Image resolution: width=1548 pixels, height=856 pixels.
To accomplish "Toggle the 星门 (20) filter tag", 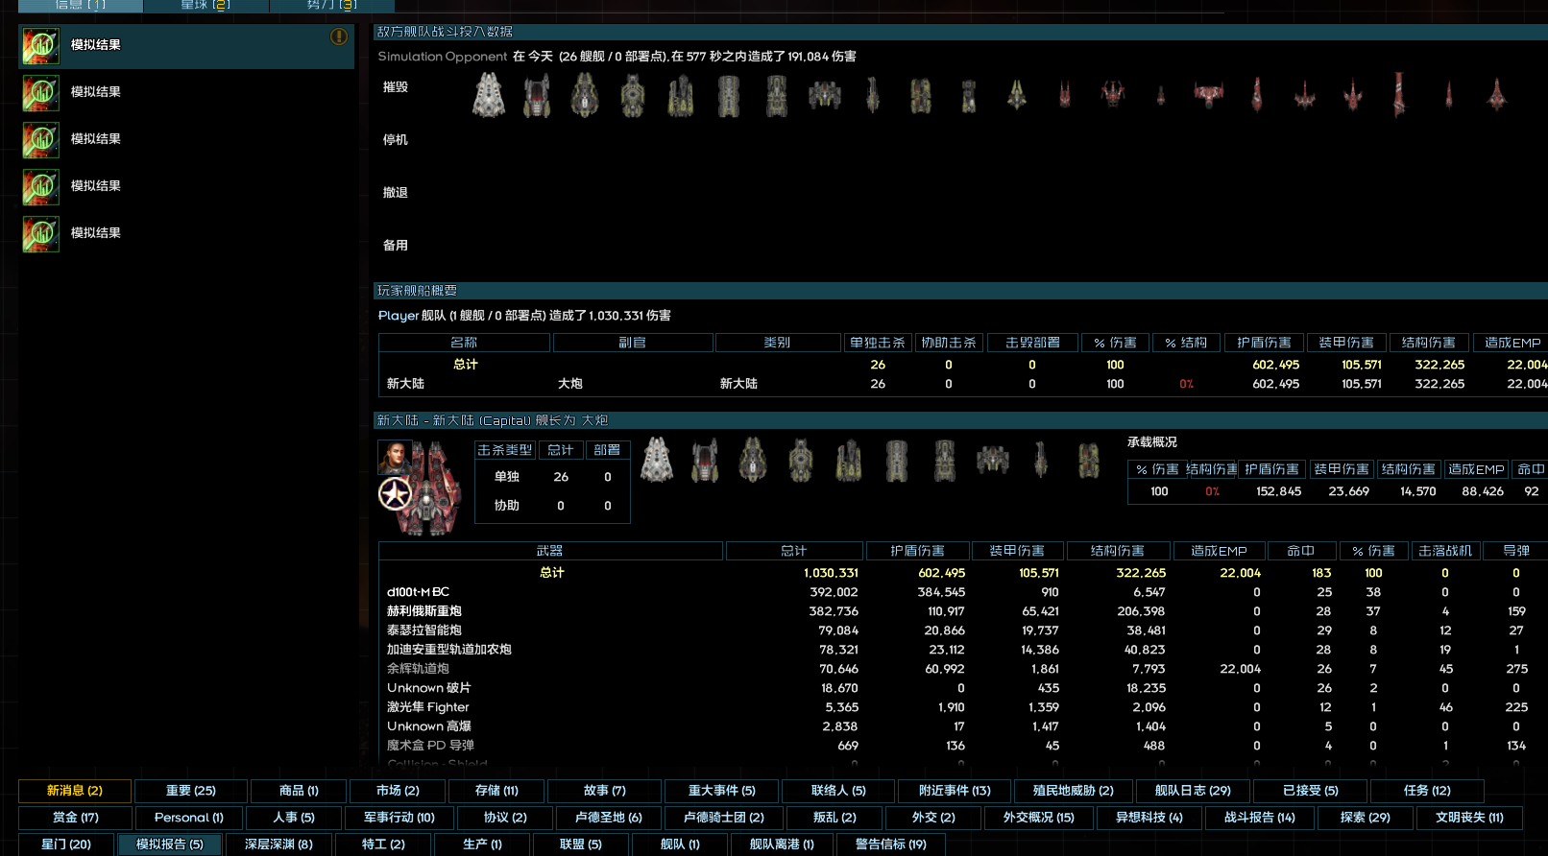I will point(66,844).
